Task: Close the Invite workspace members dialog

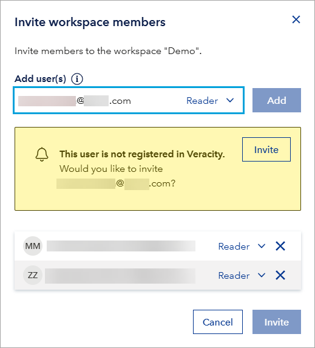Action: 296,19
